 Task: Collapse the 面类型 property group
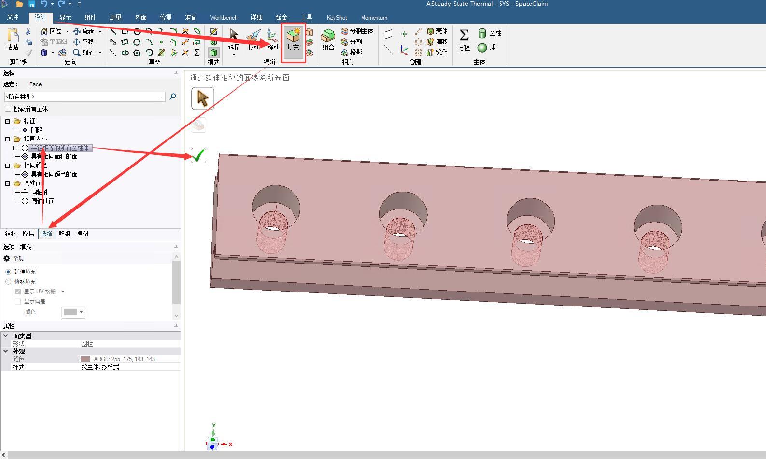tap(6, 335)
